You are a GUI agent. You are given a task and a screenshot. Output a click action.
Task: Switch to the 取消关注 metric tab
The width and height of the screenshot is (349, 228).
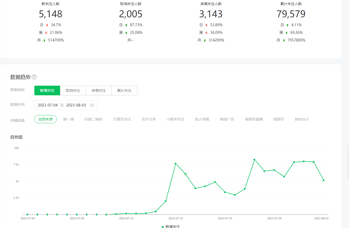pos(73,90)
